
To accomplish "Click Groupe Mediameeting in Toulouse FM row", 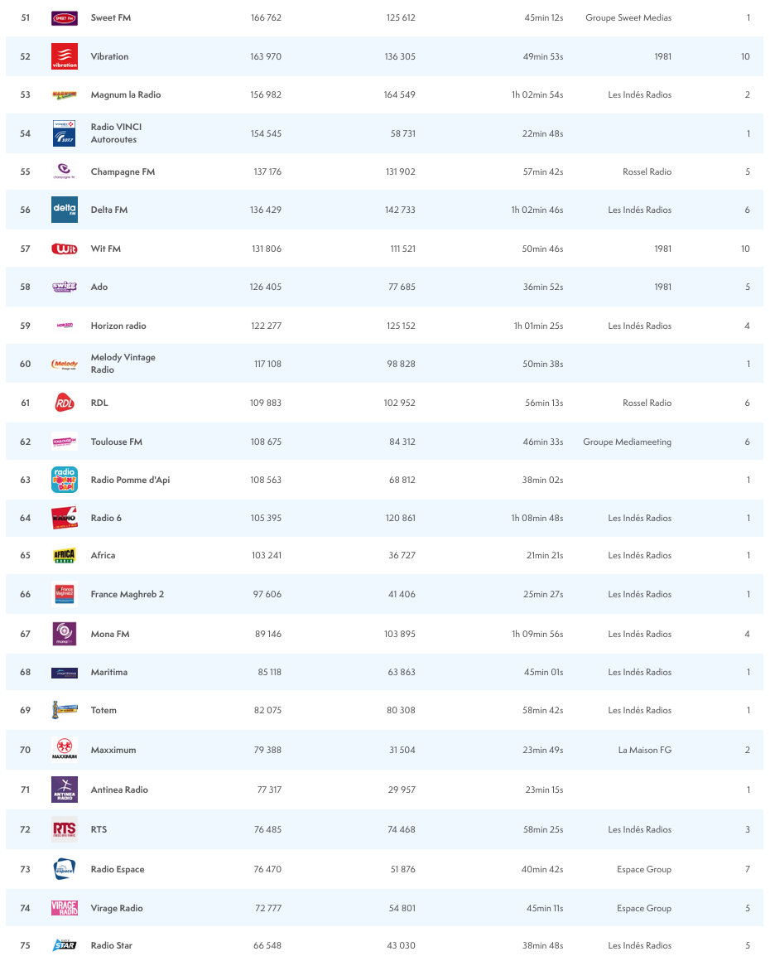I will (627, 442).
